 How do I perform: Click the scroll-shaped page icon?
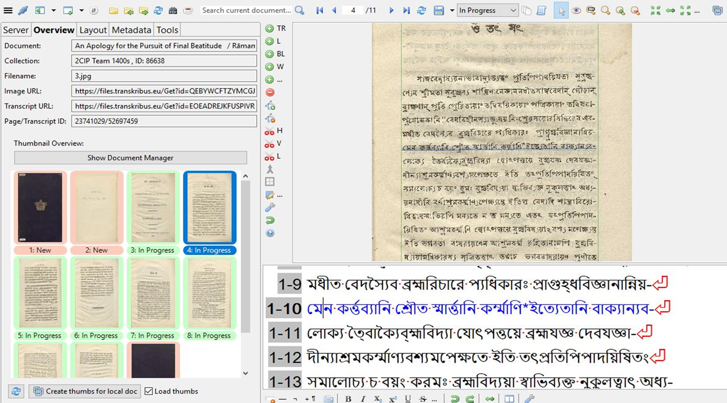tap(542, 10)
